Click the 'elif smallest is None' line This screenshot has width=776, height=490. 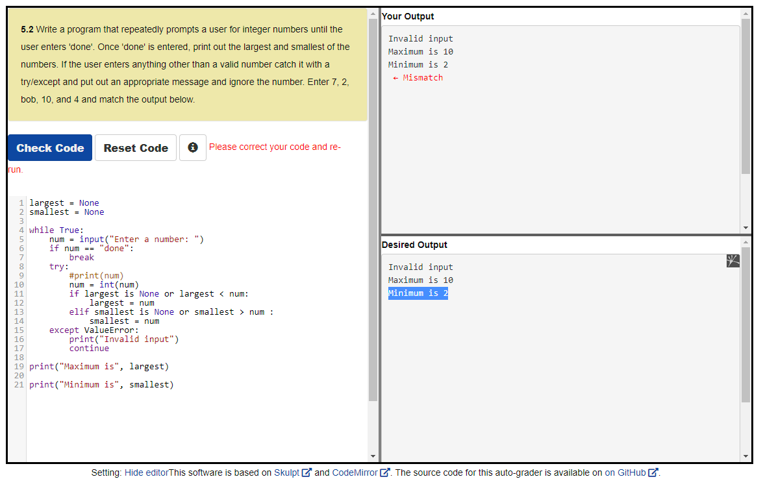[171, 312]
